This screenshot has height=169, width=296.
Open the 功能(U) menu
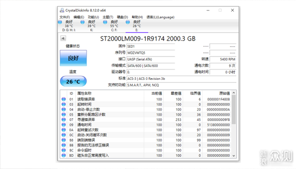pos(93,17)
